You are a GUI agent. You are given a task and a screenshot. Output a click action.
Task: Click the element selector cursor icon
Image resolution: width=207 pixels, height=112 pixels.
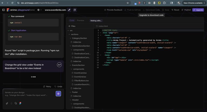click(16, 103)
